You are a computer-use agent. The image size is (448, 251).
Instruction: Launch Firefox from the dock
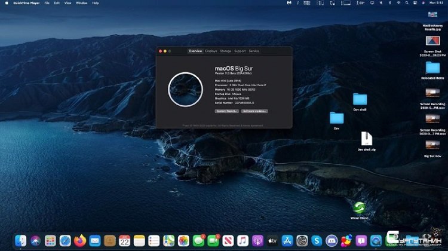click(80, 241)
